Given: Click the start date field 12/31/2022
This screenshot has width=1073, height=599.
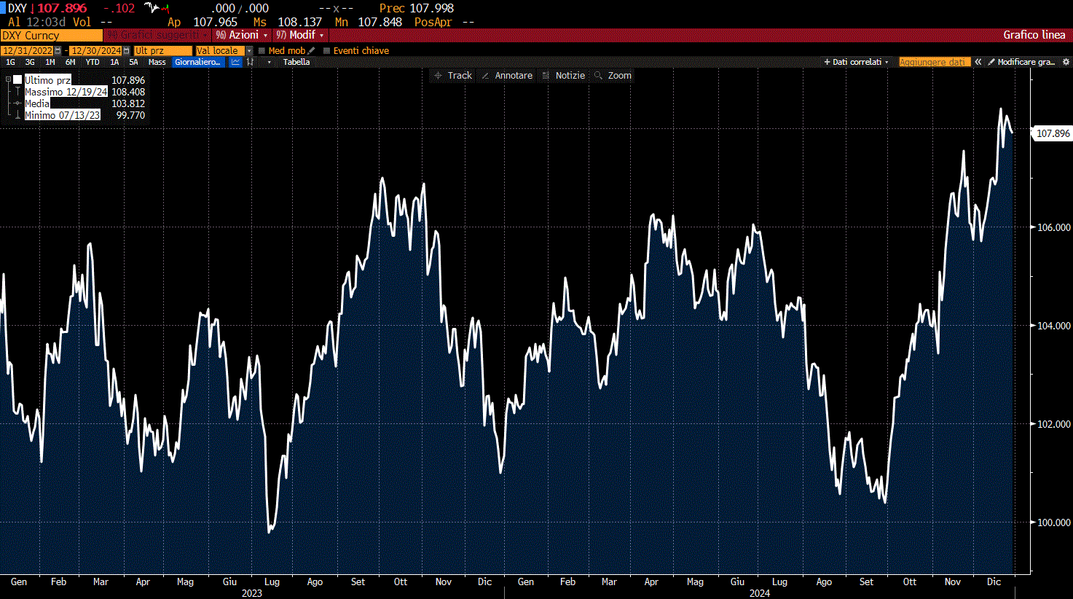Looking at the screenshot, I should 27,51.
